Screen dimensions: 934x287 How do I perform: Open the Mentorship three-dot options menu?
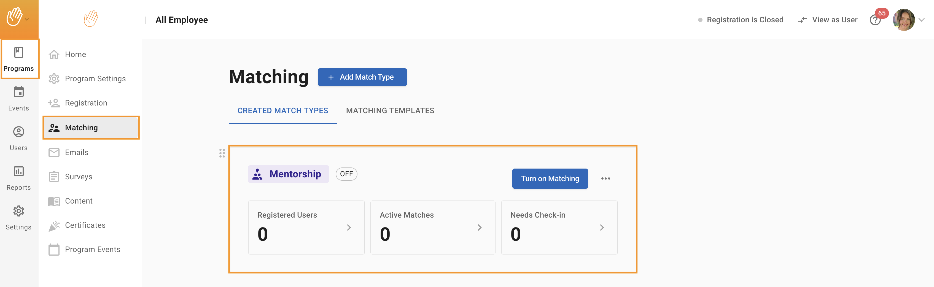pos(605,179)
